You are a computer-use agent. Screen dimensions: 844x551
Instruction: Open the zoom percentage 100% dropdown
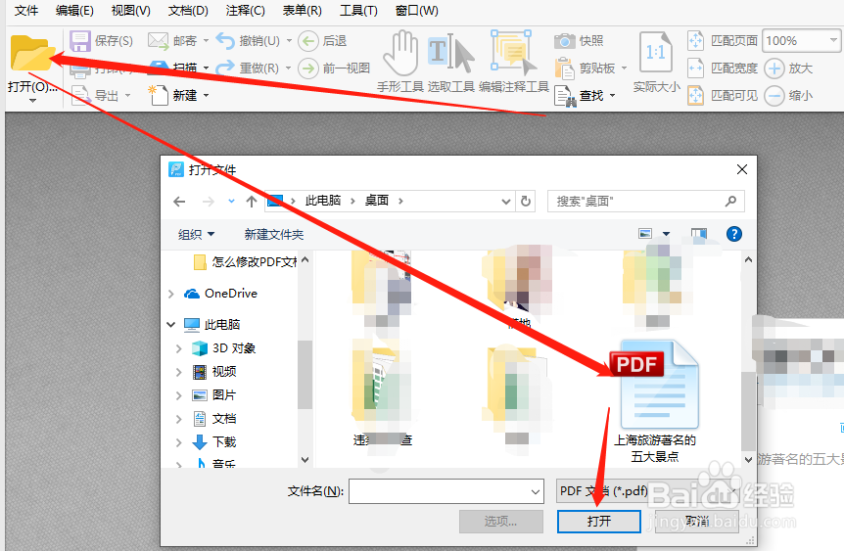click(833, 40)
